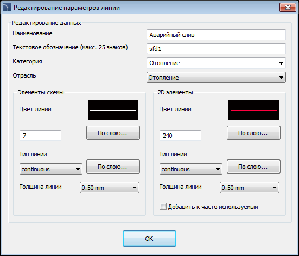Click the OK button
Viewport: 299px width, 256px height.
(149, 239)
